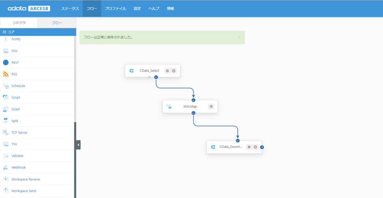Collapse the コア connector section
This screenshot has height=198, width=383.
pyautogui.click(x=4, y=32)
